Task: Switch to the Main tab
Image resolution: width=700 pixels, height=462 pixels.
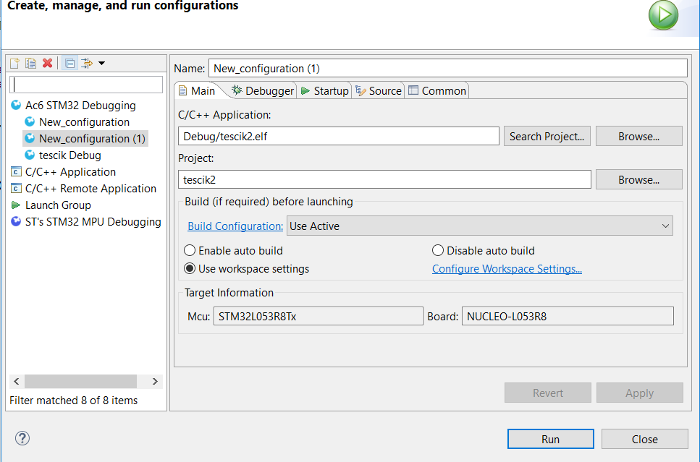Action: [197, 91]
